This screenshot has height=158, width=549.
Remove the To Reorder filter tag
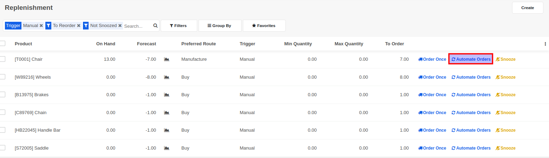(x=79, y=26)
